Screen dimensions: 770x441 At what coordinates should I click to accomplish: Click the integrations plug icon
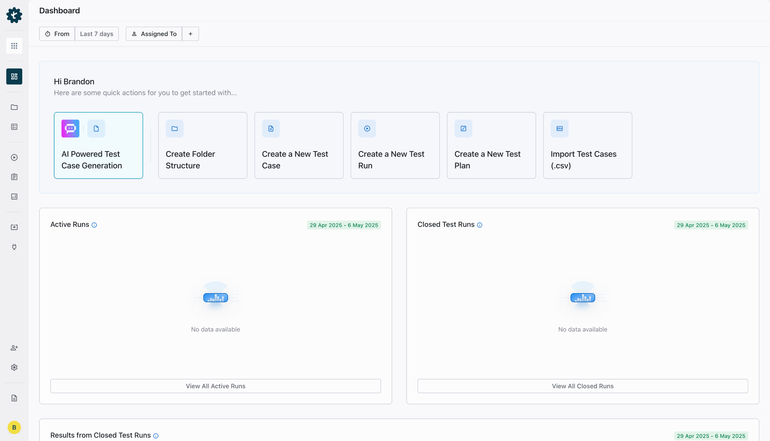[14, 247]
